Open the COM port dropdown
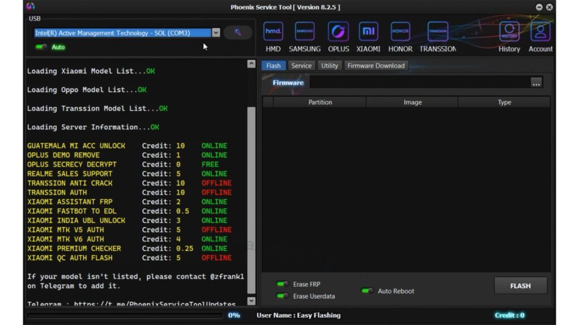This screenshot has height=325, width=579. tap(217, 32)
